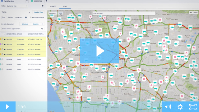The image size is (199, 112).
Task: Mute the video volume speaker icon
Action: (x=168, y=107)
